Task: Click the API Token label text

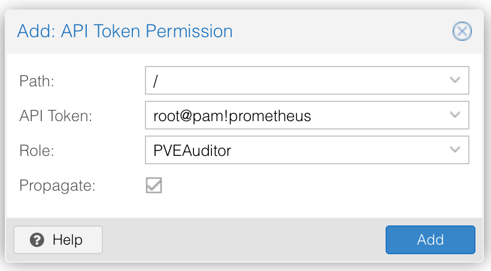Action: (x=56, y=116)
